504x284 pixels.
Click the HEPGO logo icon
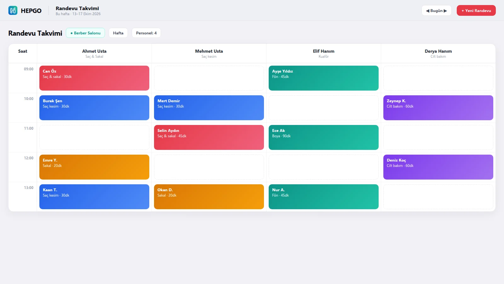13,10
